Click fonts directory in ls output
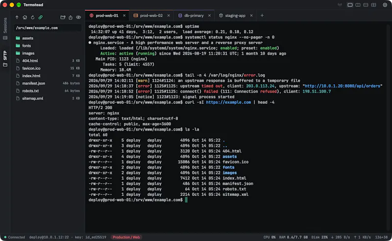Screen dimensions: 392x241 coord(228,167)
